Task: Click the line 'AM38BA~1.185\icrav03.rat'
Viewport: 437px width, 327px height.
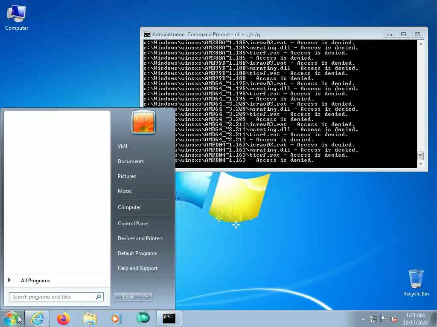Action: [x=249, y=43]
